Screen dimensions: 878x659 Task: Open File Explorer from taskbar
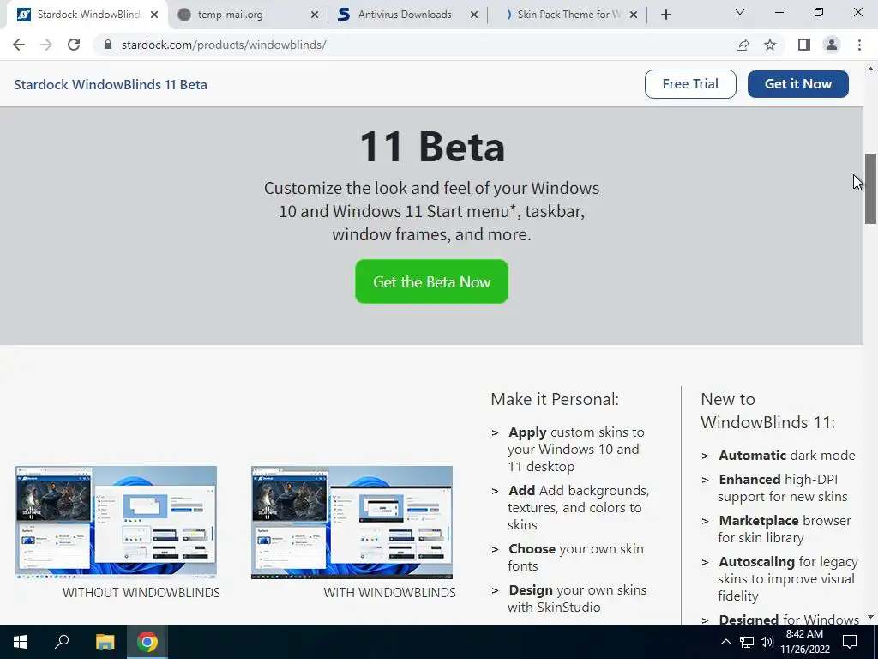click(105, 642)
